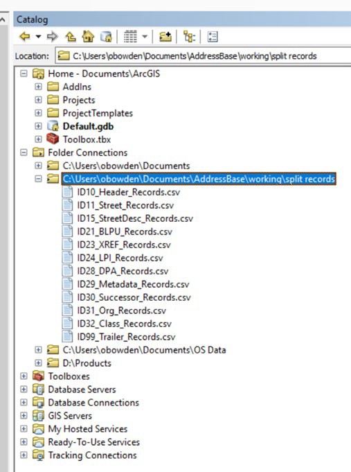Expand the ProjectTemplates folder
Viewport: 351px width, 472px height.
pos(38,113)
